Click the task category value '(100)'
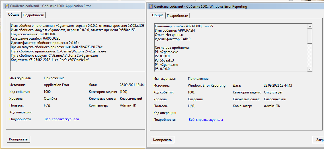324x149 pixels. 124,91
